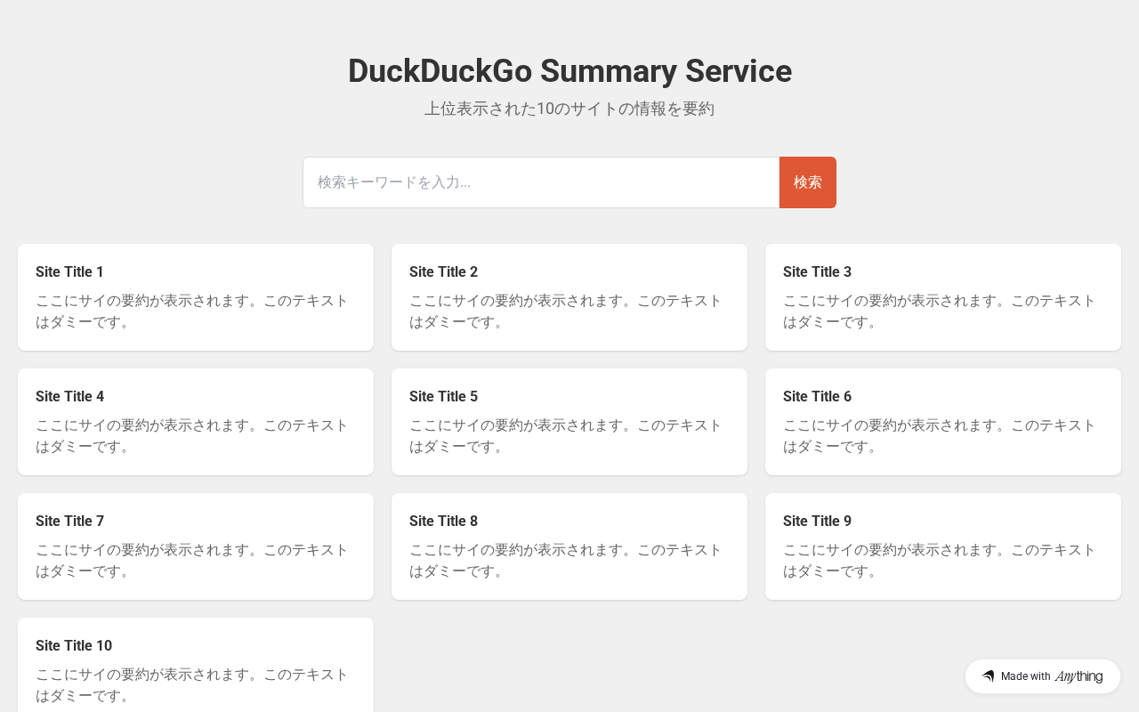Select the Site Title 1 card
Image resolution: width=1139 pixels, height=712 pixels.
coord(196,296)
